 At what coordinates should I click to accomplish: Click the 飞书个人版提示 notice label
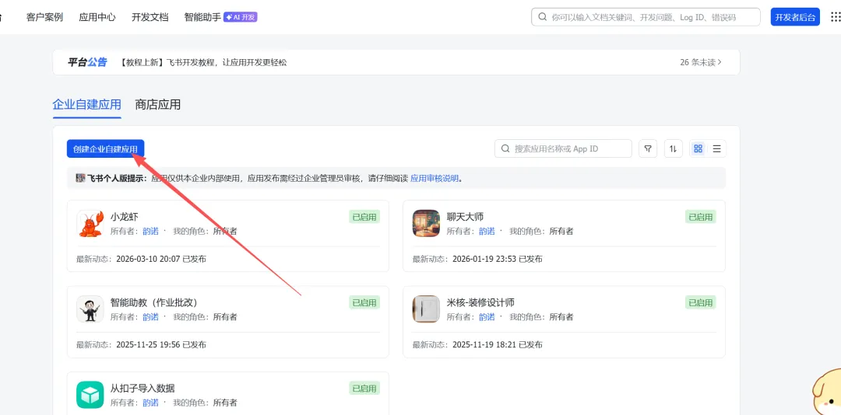click(117, 178)
